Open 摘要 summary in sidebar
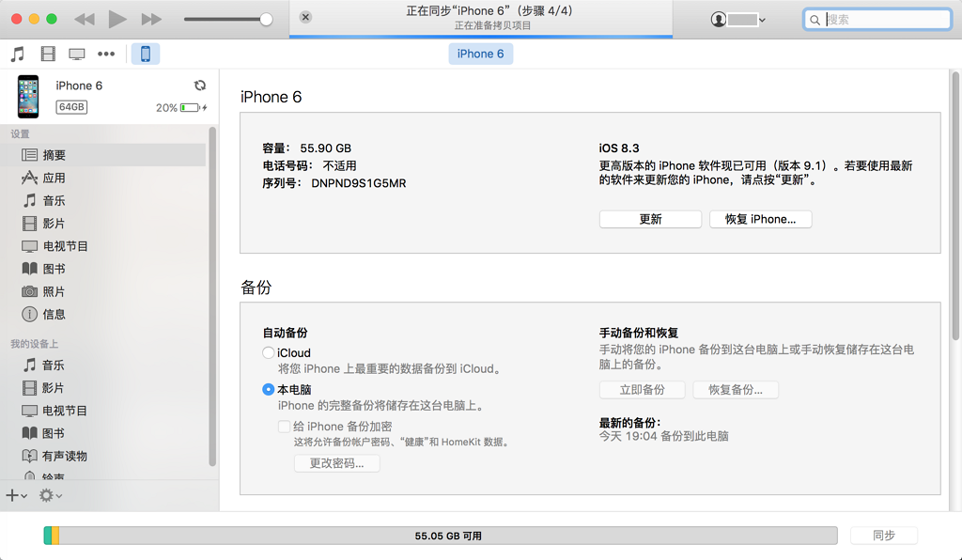Screen dimensions: 962x560 [x=104, y=155]
